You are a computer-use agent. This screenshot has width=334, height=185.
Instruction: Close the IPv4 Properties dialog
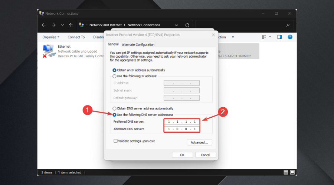[213, 35]
